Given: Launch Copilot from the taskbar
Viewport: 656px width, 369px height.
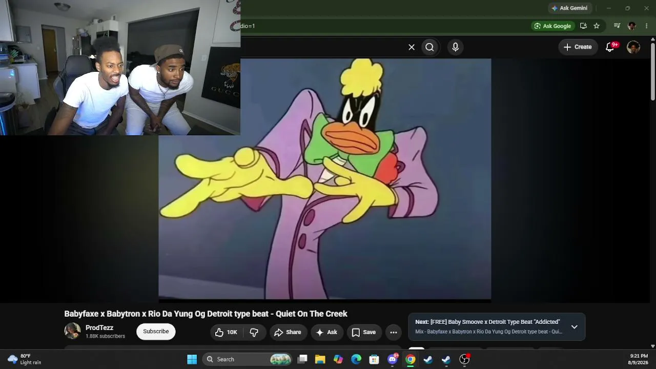Looking at the screenshot, I should click(x=338, y=359).
